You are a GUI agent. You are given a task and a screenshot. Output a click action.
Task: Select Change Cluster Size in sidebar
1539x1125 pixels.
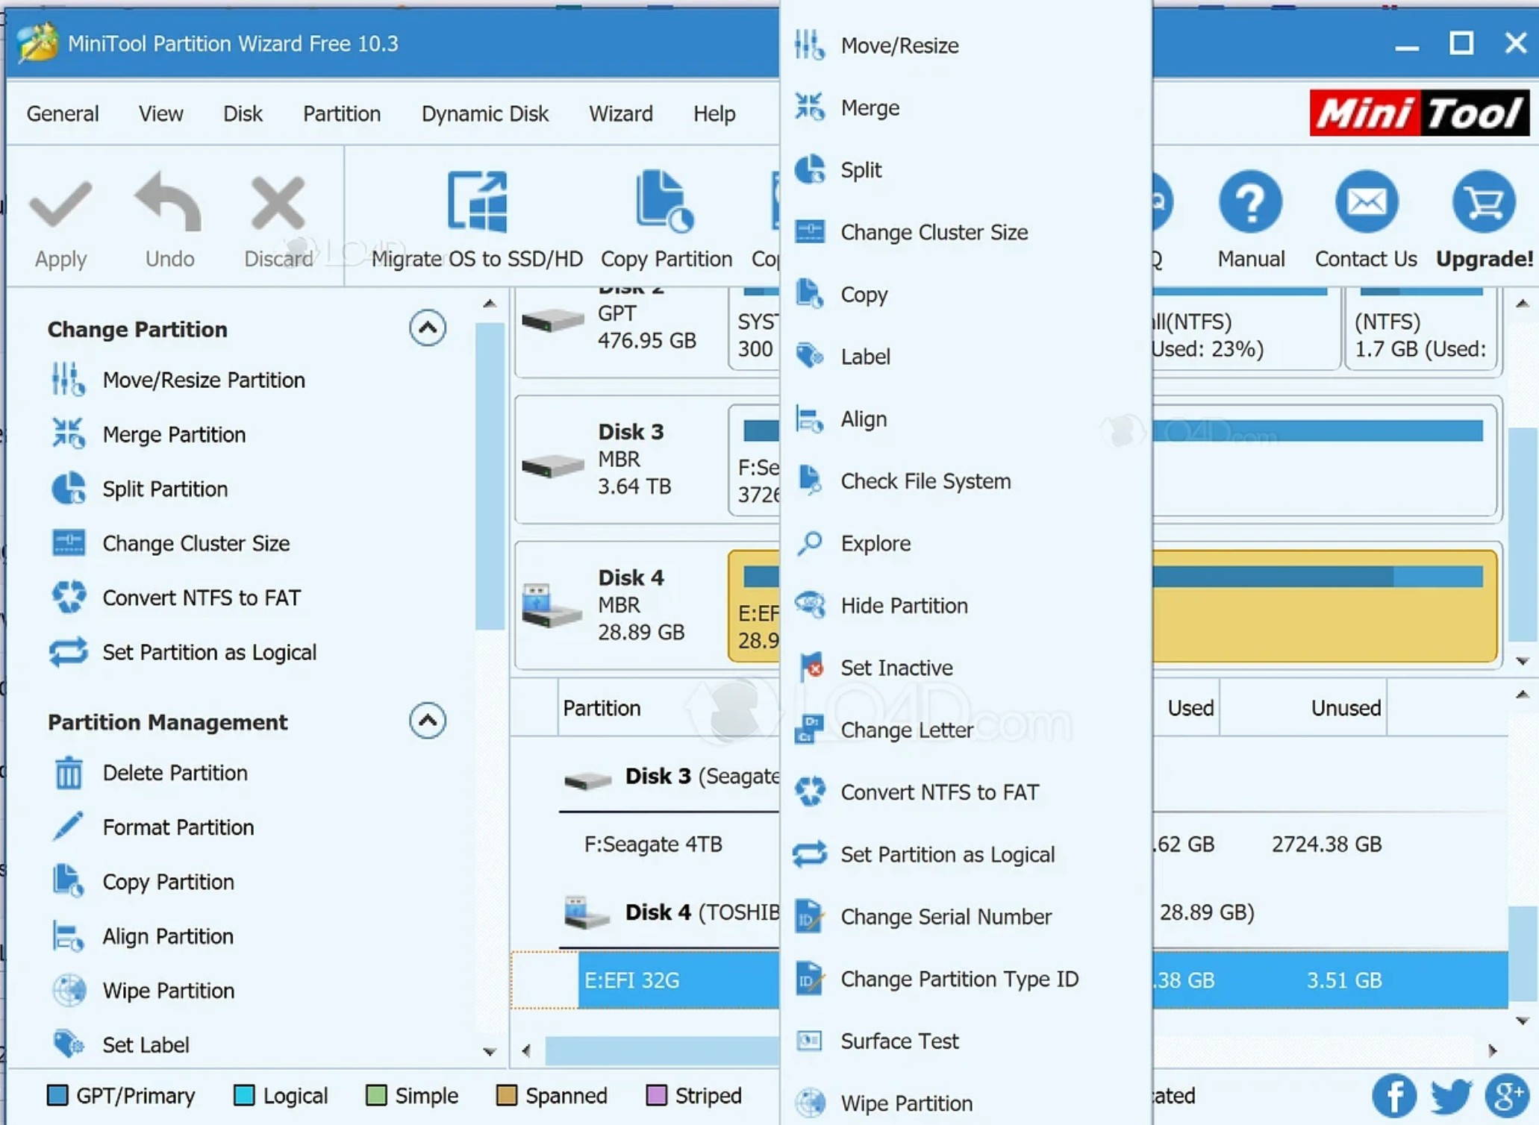click(171, 543)
